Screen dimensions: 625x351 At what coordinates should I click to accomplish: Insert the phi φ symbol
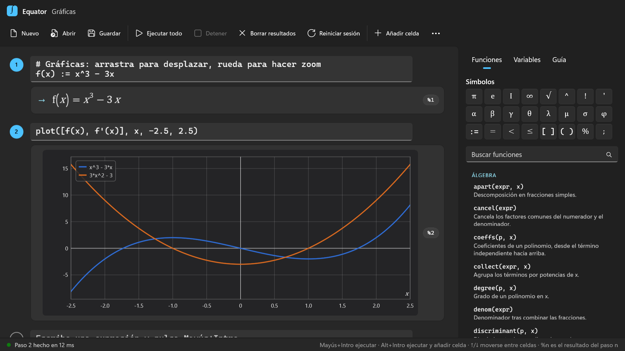(604, 114)
